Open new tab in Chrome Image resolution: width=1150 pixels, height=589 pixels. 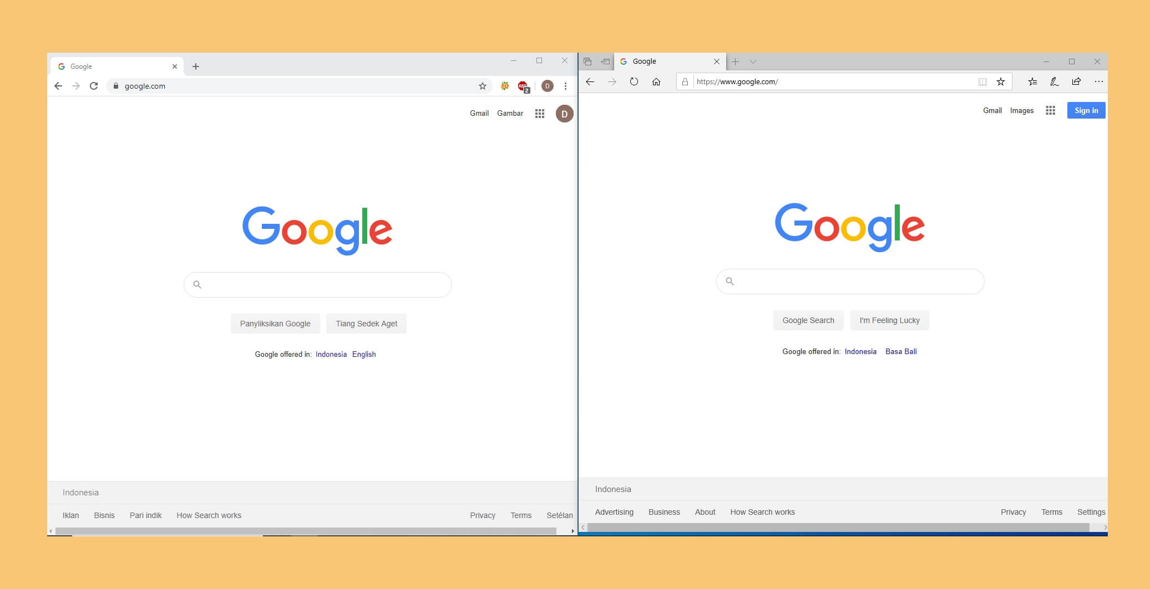pyautogui.click(x=196, y=66)
